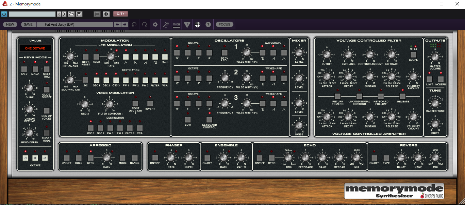Screen dimensions: 465x205
Task: Select the MONO keyboard mode
Action: click(35, 69)
